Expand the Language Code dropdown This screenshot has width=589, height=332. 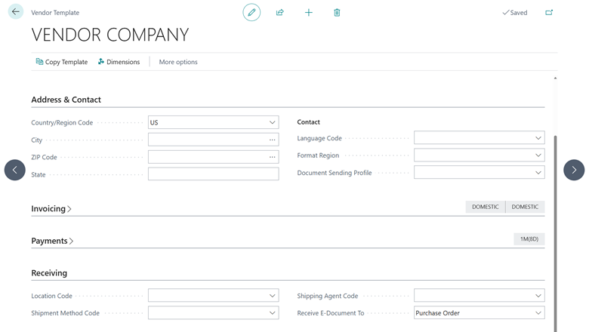point(538,138)
